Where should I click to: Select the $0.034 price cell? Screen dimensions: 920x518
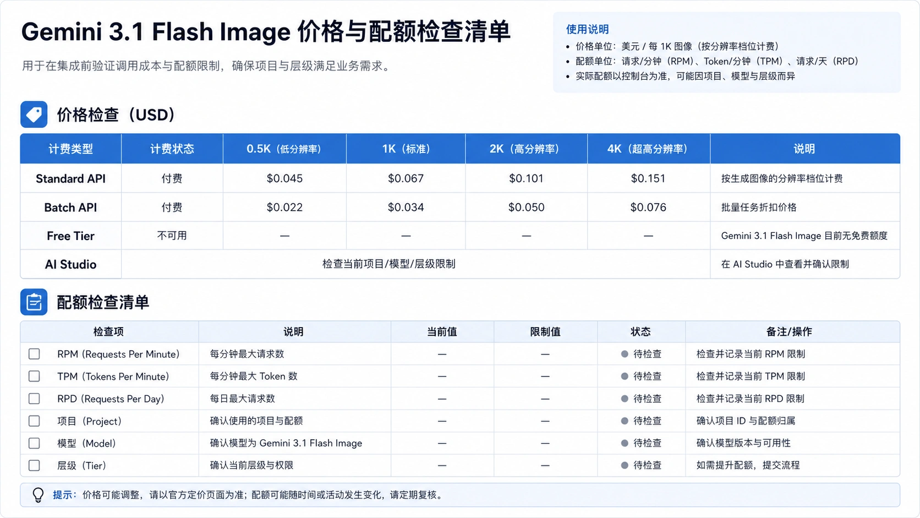(x=406, y=208)
